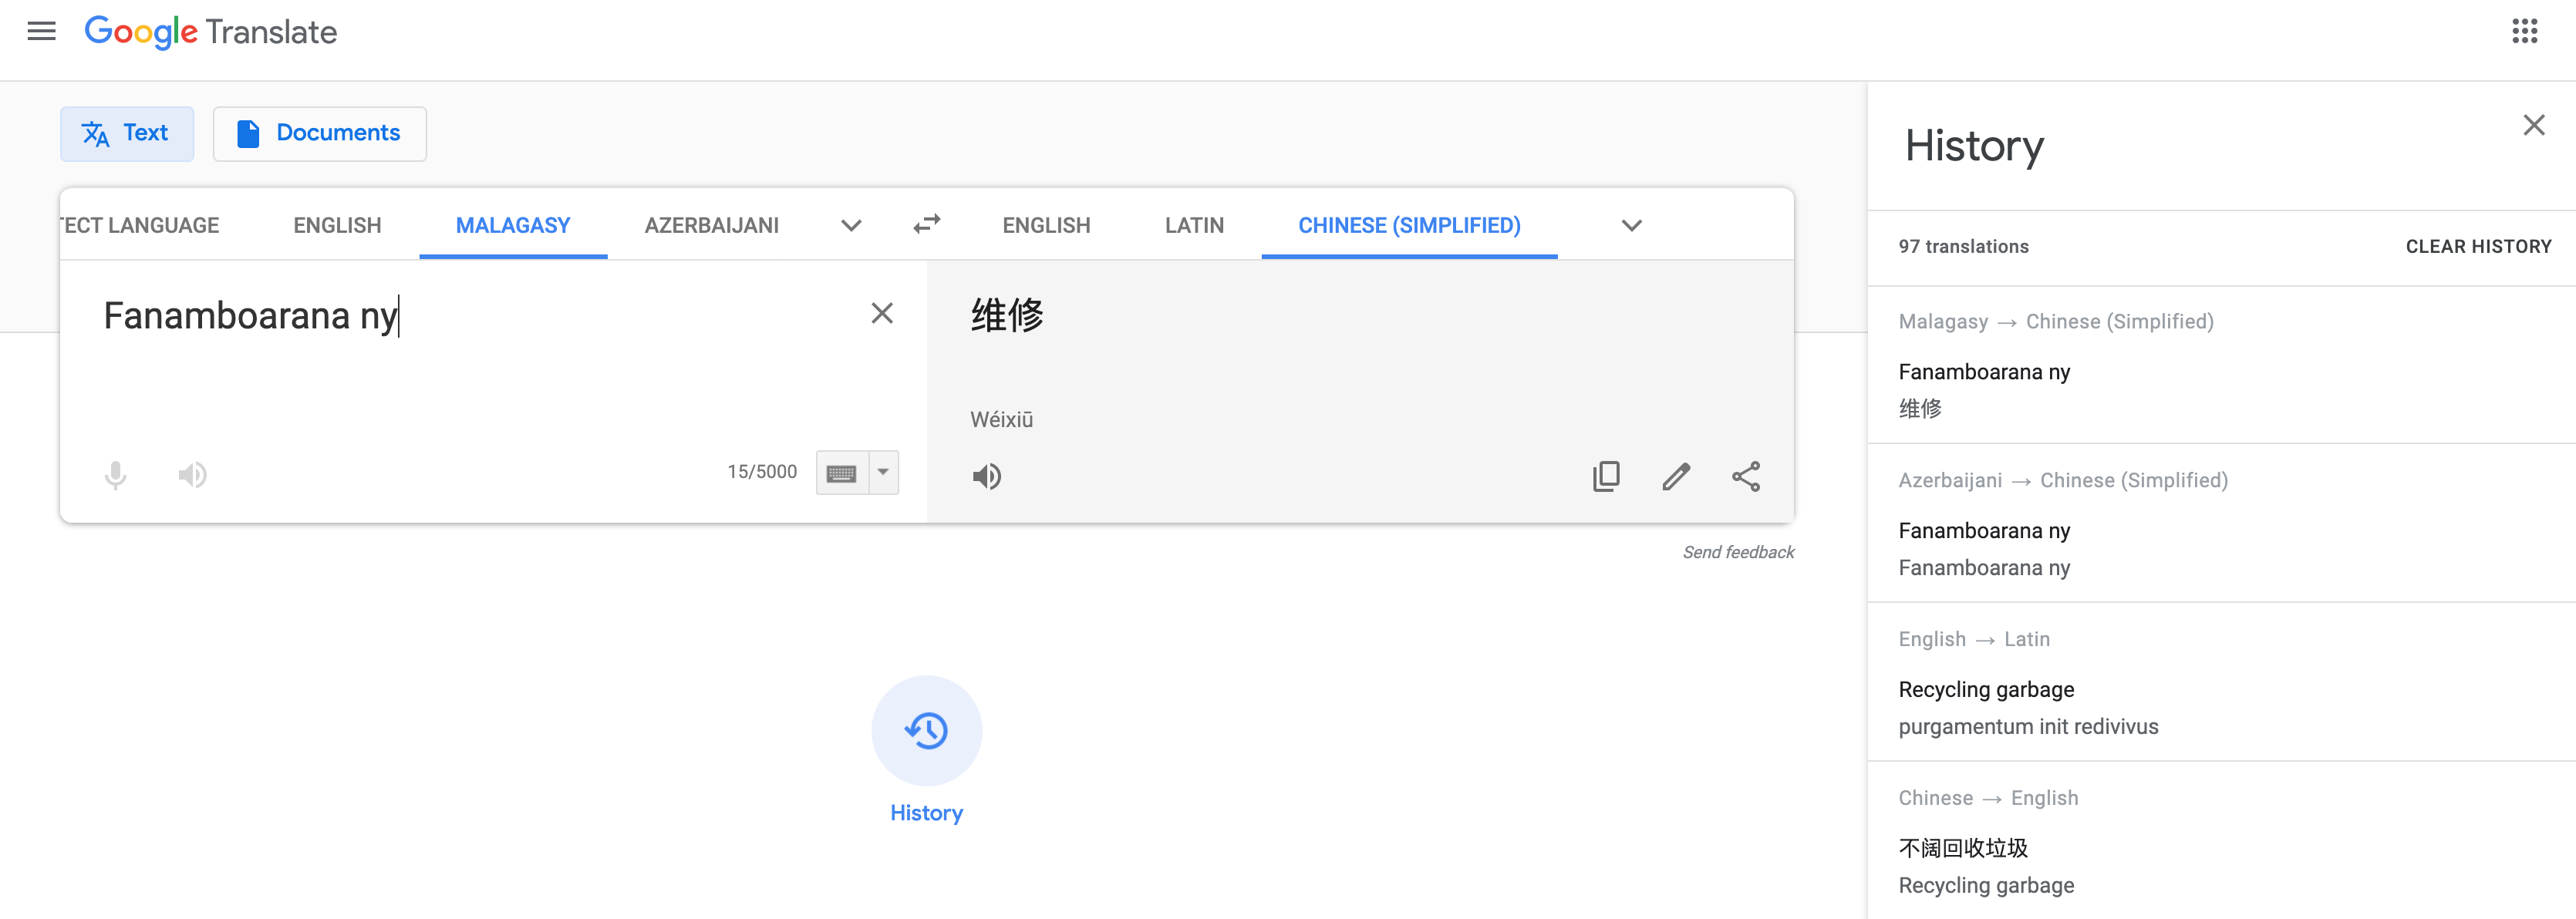The image size is (2576, 919).
Task: Click 不阔回收垃圾 in history
Action: click(1963, 848)
